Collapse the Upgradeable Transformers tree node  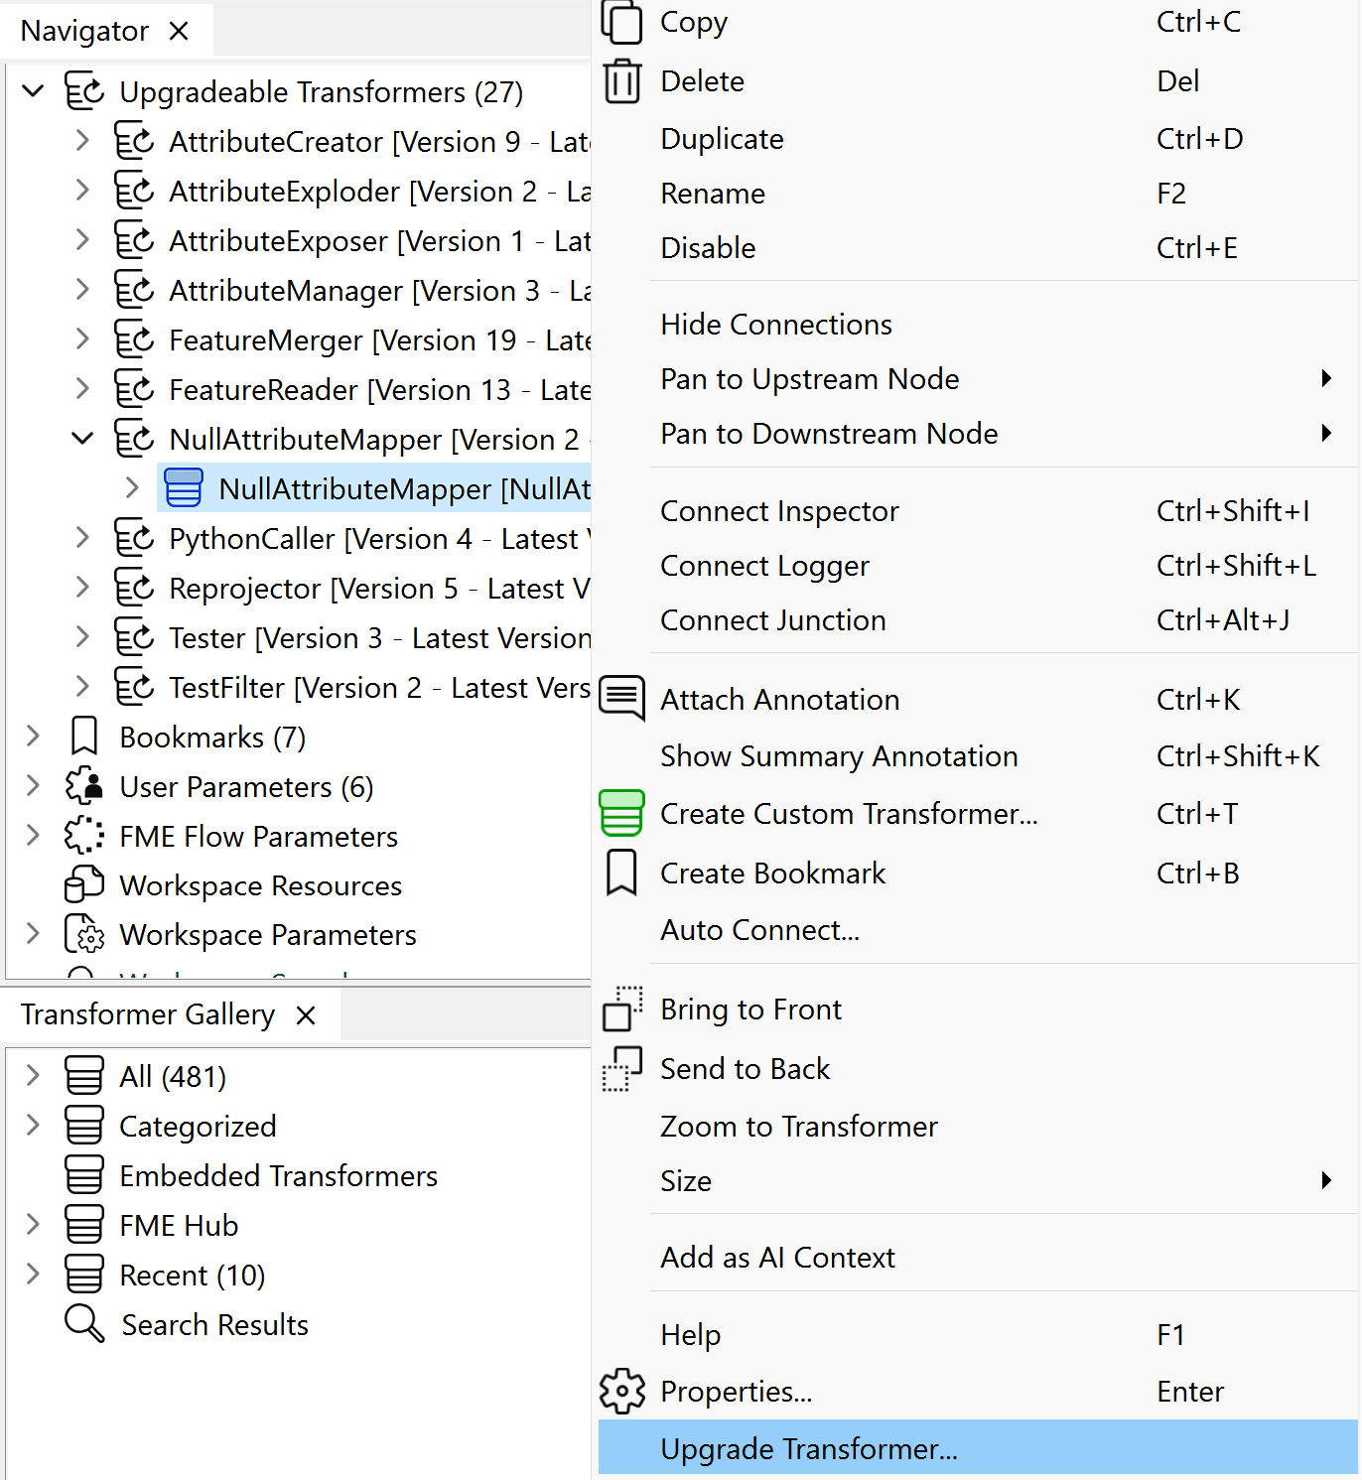pos(33,91)
